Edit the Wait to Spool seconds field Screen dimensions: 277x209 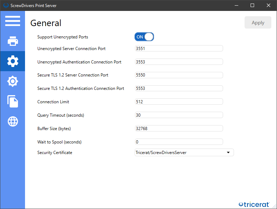(x=179, y=142)
